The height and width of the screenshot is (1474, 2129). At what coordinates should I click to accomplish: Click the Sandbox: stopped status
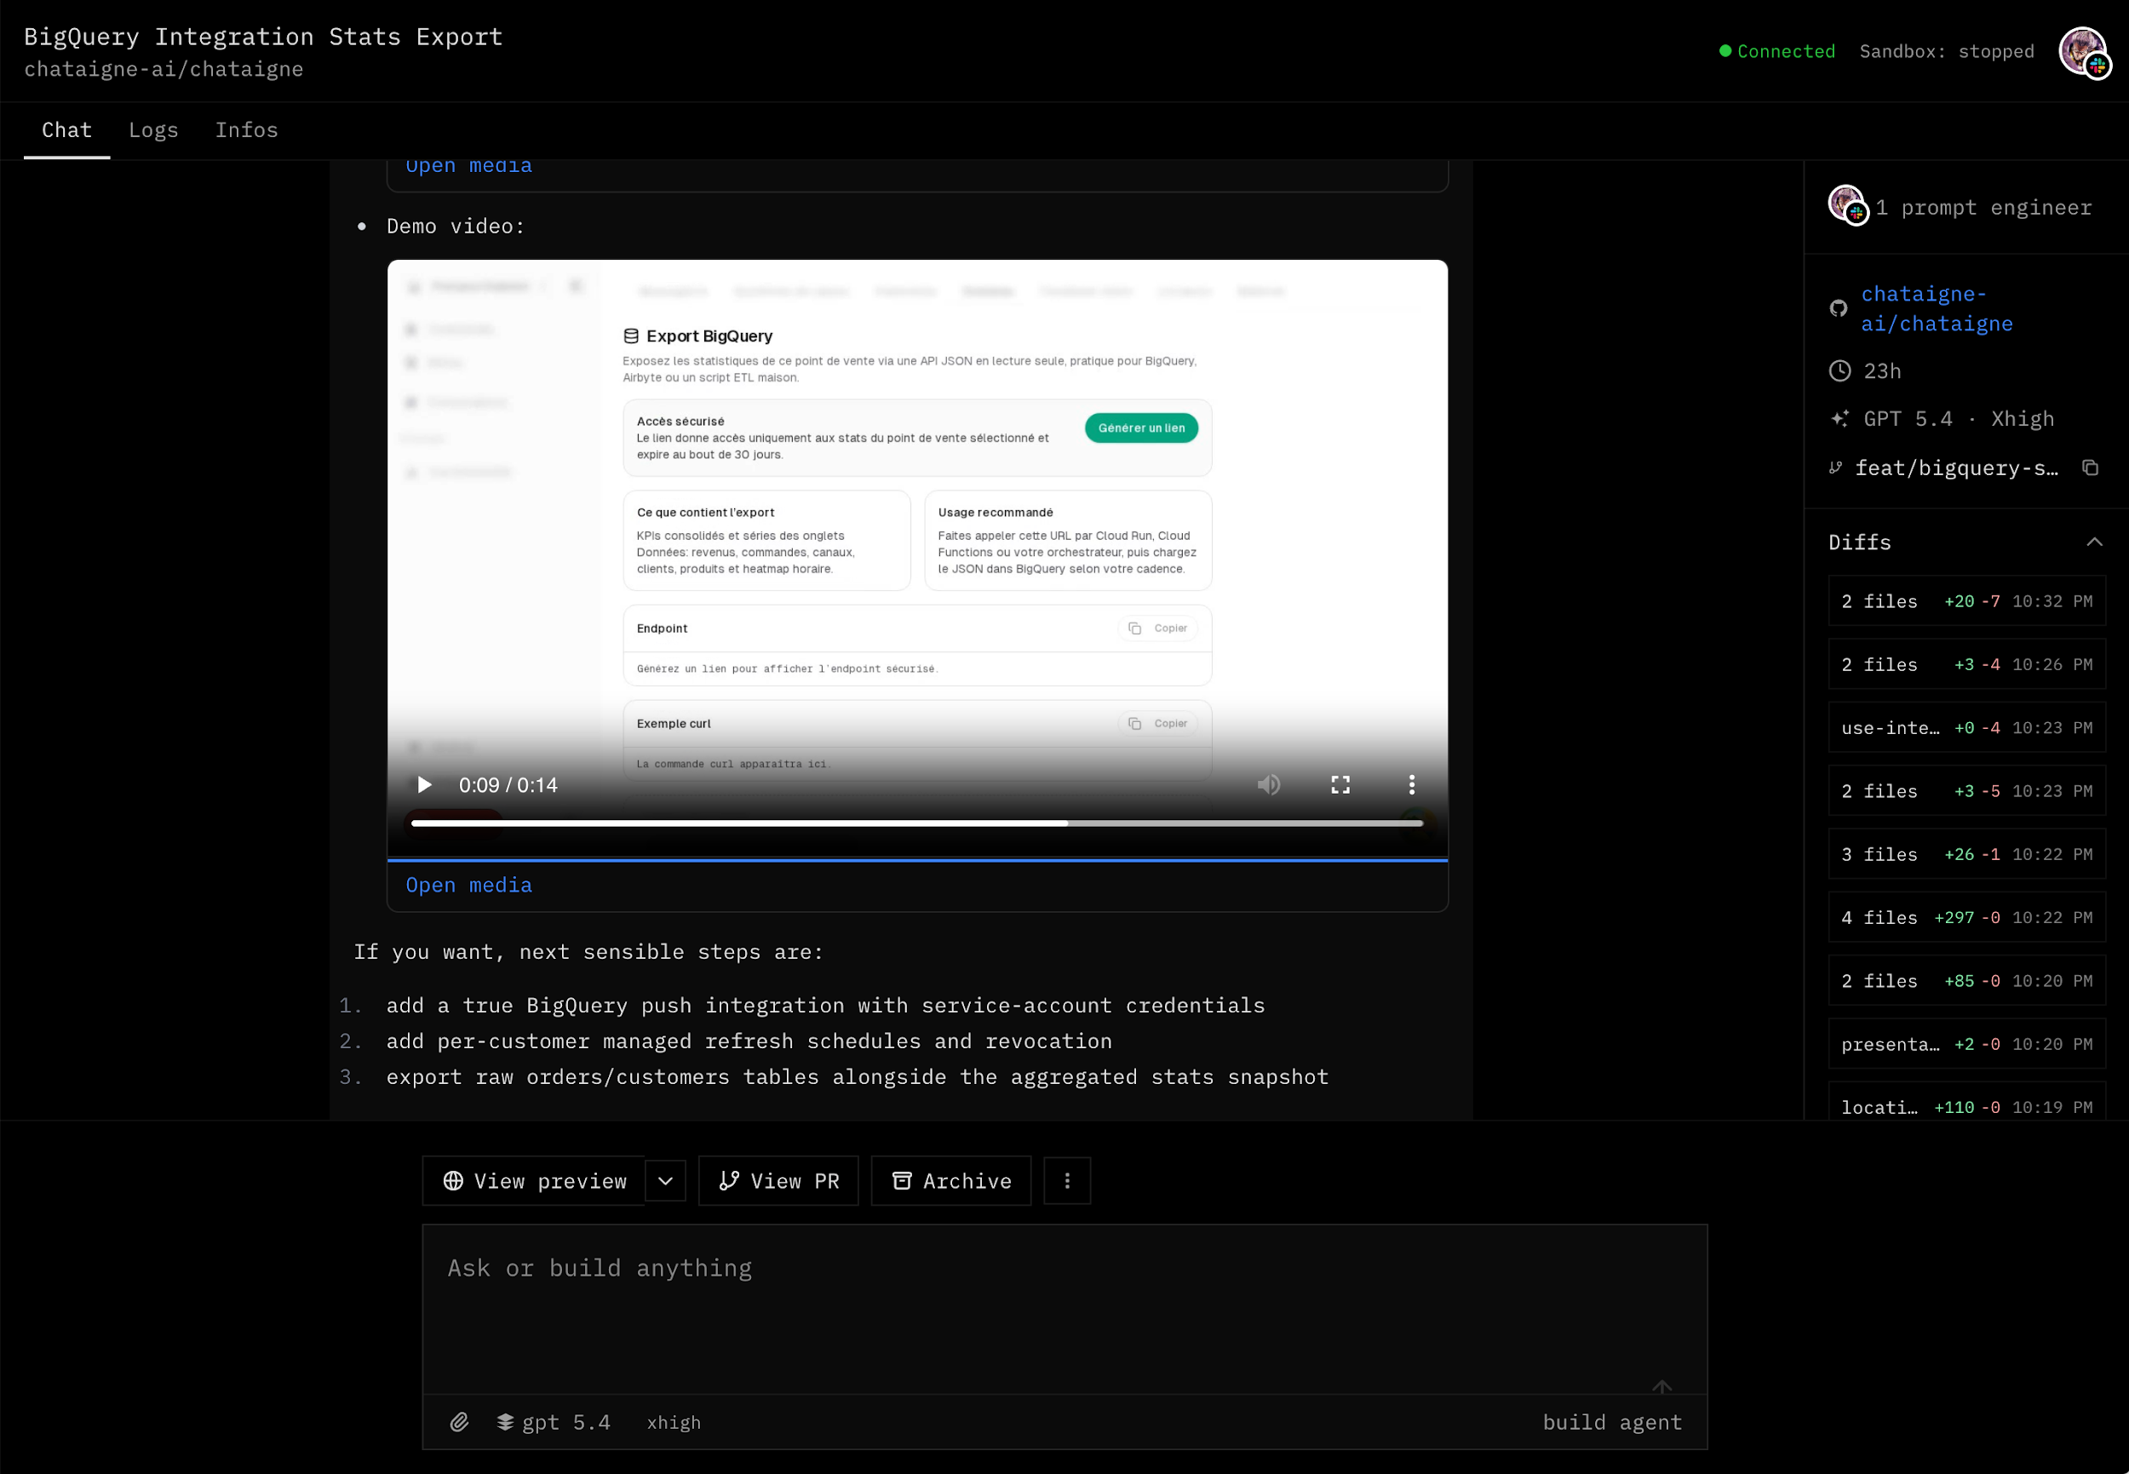tap(1947, 52)
